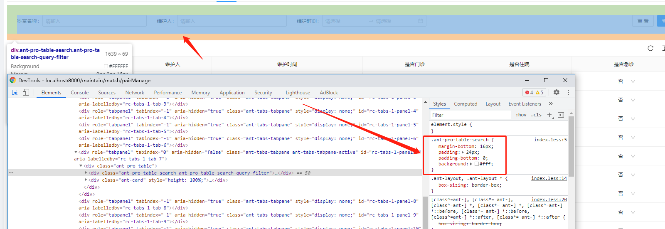Click the errors and warnings counter badge
Screen dimensions: 665x229
point(534,92)
